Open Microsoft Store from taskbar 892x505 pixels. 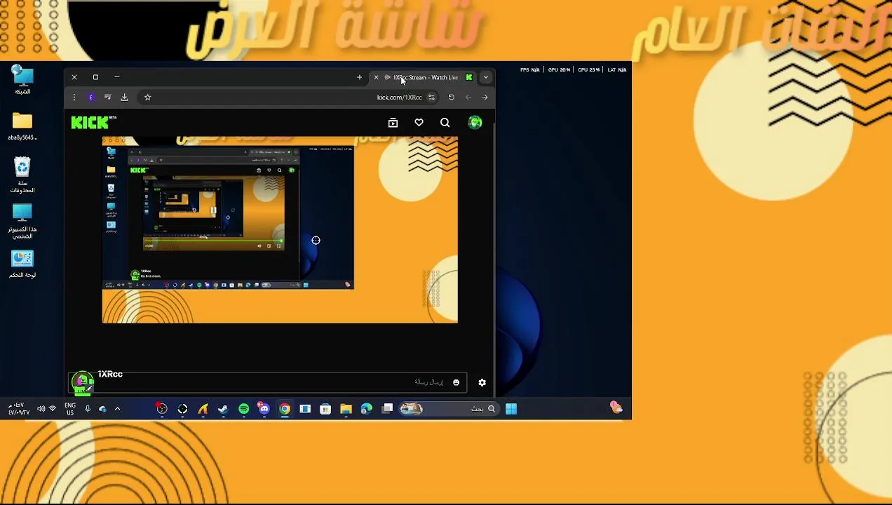[x=325, y=409]
